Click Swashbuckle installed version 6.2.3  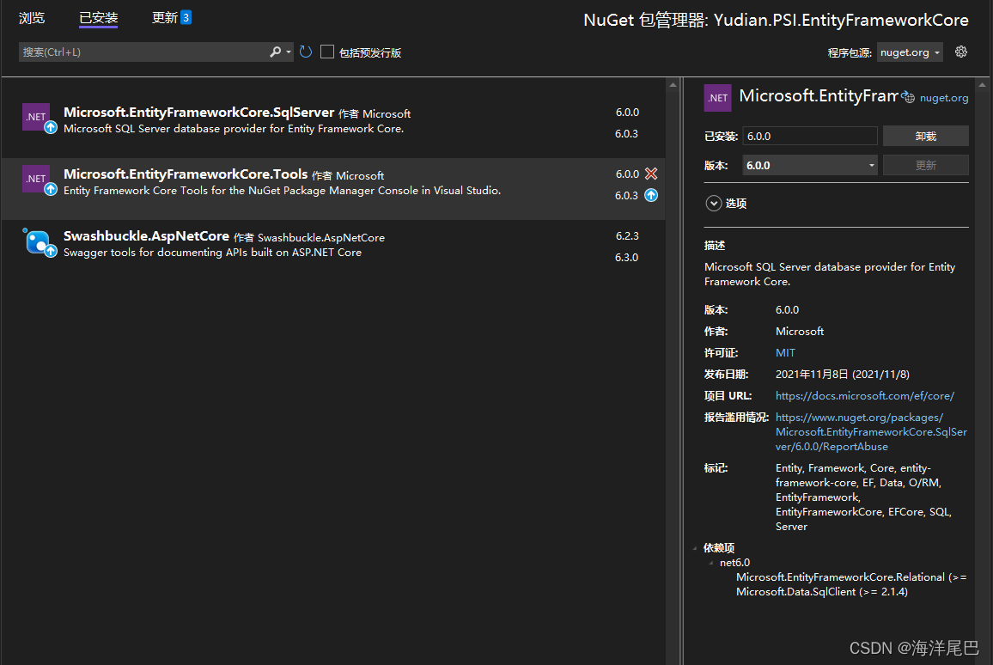(x=627, y=235)
